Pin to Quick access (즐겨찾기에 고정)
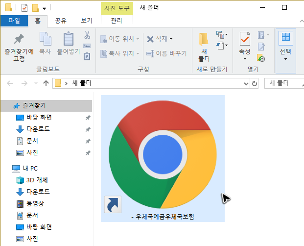The width and height of the screenshot is (304, 246). pos(19,48)
